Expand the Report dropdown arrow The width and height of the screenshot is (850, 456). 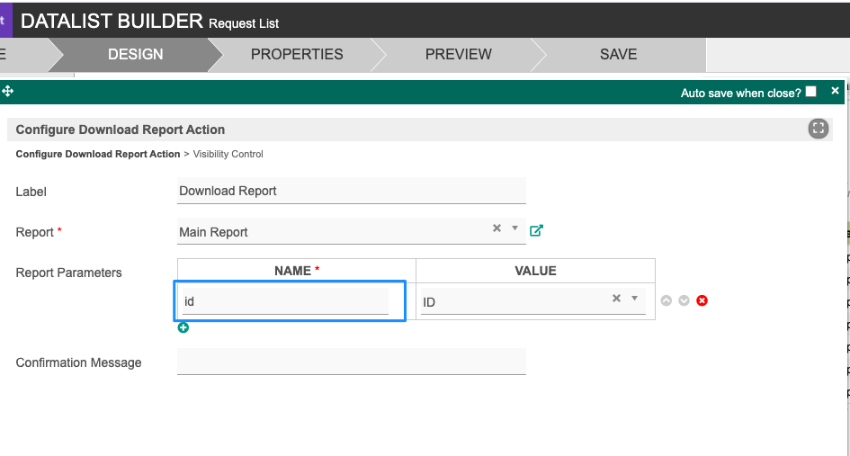(x=515, y=228)
